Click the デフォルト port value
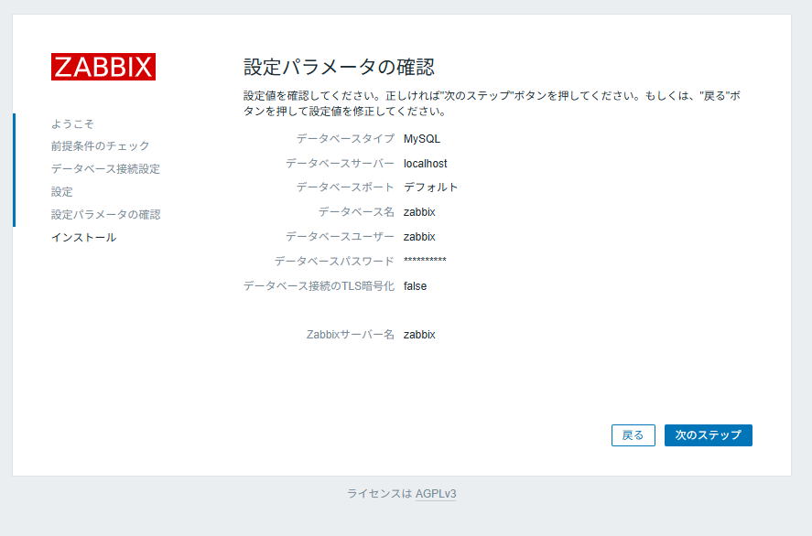Screen dimensions: 812x536 (x=430, y=188)
